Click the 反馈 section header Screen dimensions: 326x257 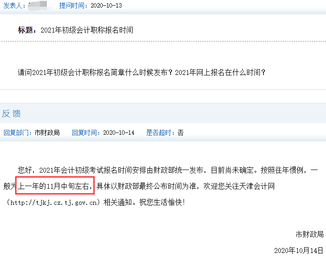click(x=12, y=114)
